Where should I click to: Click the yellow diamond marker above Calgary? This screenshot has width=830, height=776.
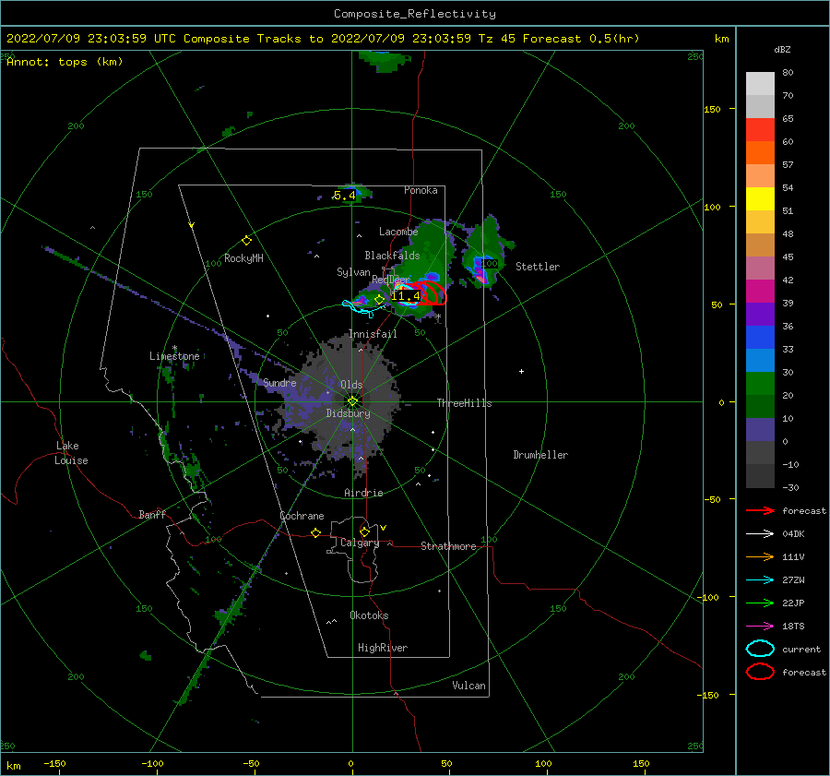coord(364,531)
